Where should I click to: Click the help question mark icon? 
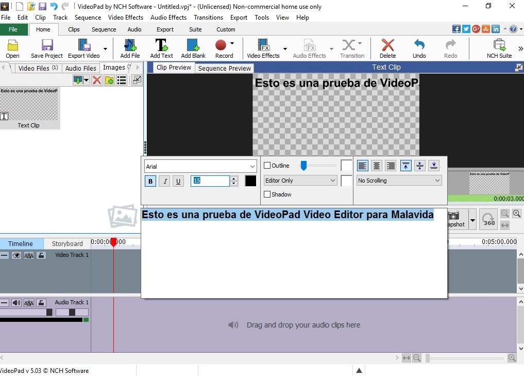pyautogui.click(x=513, y=29)
